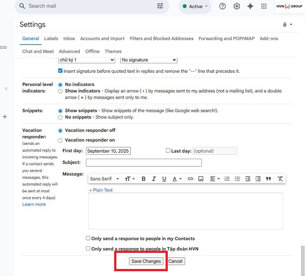Open the No signature dropdown
This screenshot has width=305, height=276.
tap(149, 60)
